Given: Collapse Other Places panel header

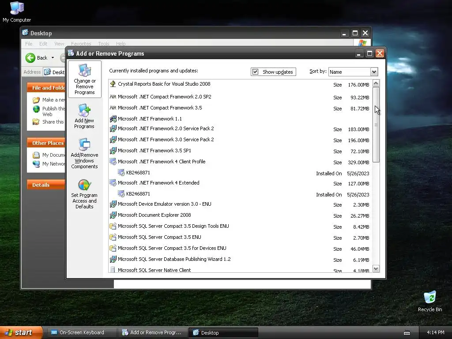Looking at the screenshot, I should point(46,143).
